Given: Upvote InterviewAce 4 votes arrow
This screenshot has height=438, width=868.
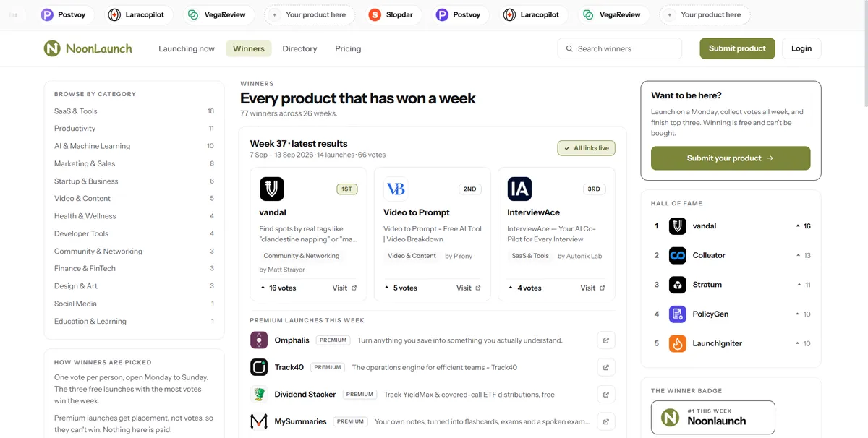Looking at the screenshot, I should [x=511, y=288].
